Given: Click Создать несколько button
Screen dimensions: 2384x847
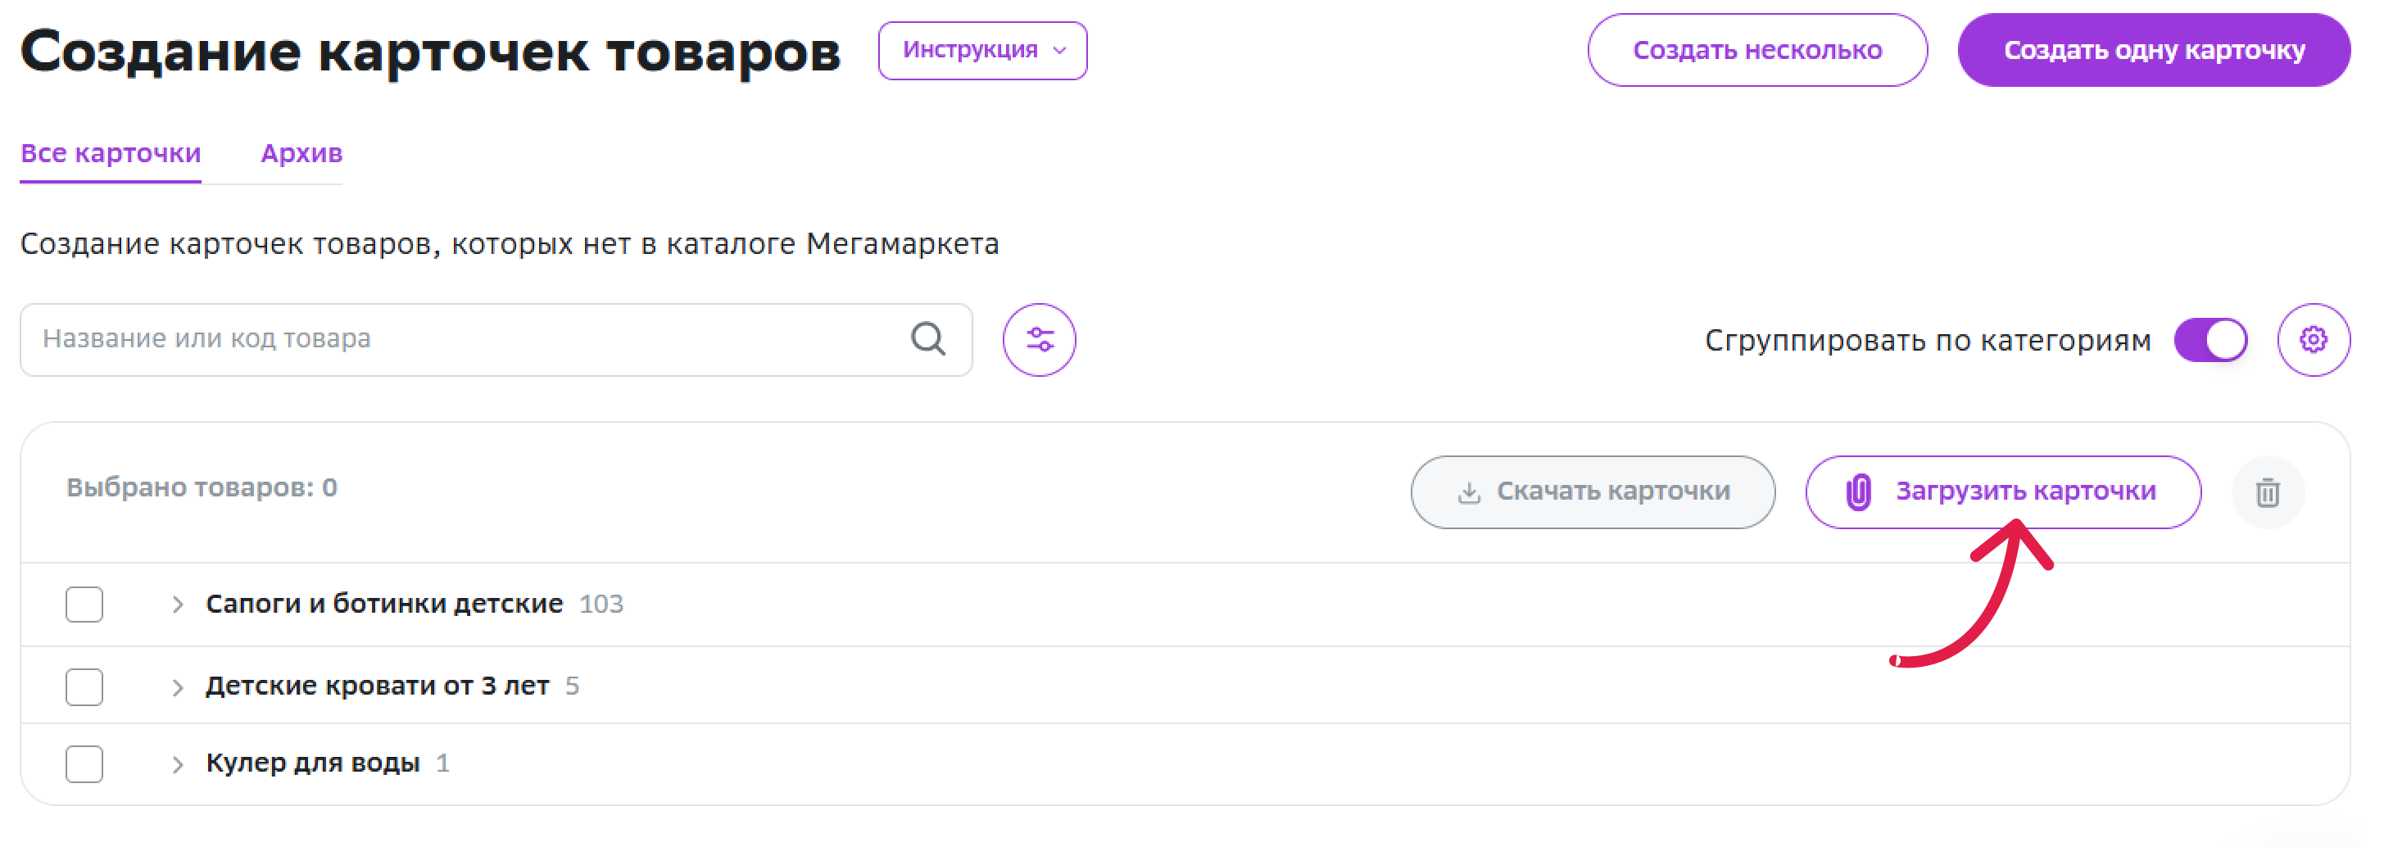Looking at the screenshot, I should pos(1757,50).
